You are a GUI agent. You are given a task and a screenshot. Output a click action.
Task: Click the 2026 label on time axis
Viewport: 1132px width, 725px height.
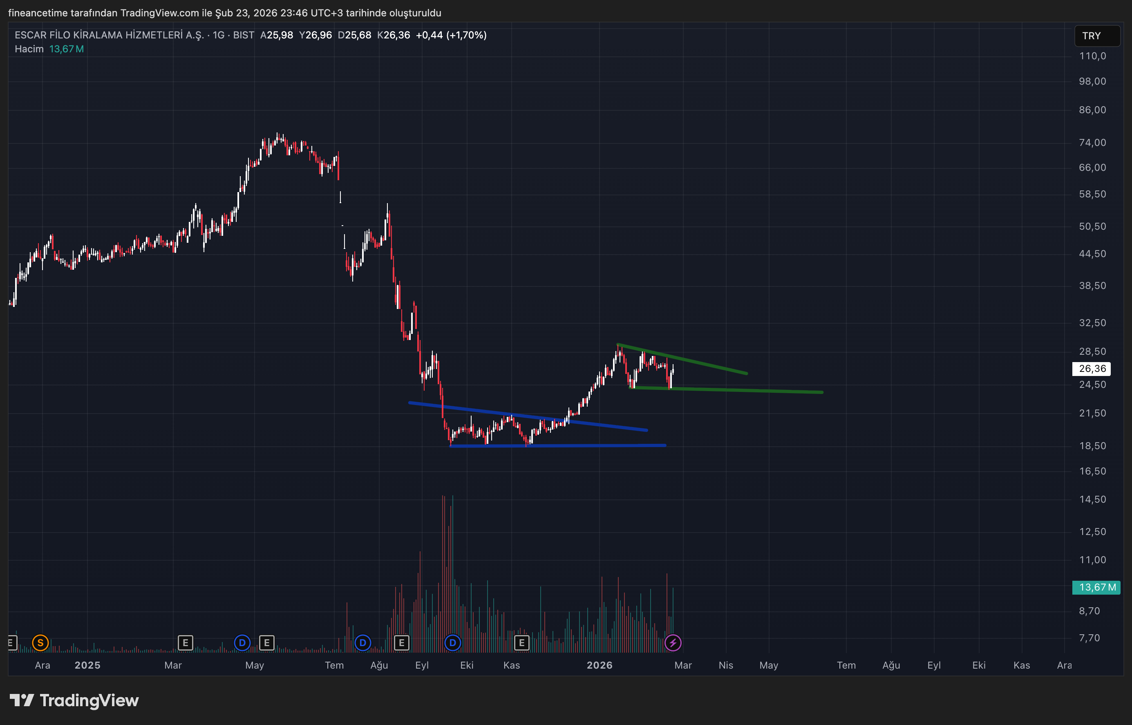[x=599, y=665]
